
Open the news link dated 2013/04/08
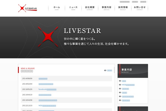48,100
